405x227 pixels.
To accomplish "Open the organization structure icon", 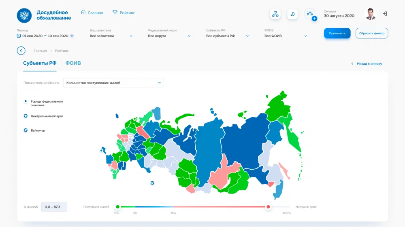I will tap(275, 14).
